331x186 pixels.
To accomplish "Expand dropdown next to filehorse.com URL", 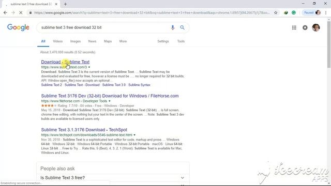I will pos(109,101).
